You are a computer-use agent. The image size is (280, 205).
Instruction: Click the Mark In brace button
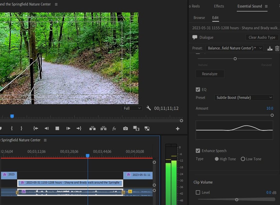tap(12, 128)
